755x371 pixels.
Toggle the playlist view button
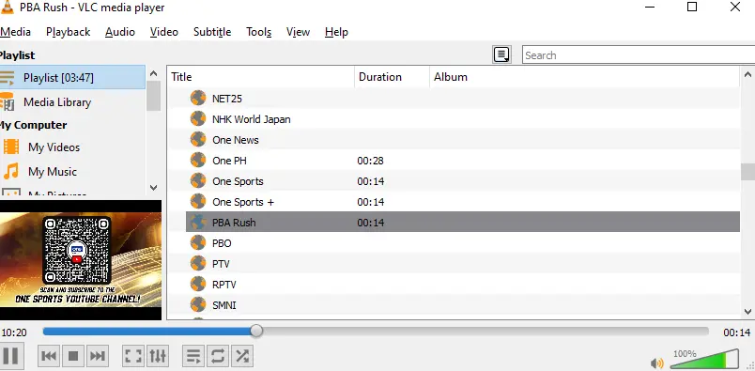193,356
